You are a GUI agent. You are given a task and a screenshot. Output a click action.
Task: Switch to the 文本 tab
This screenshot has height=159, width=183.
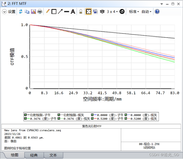tap(53, 155)
